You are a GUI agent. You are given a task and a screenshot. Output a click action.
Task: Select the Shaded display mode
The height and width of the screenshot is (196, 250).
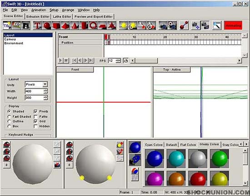click(16, 111)
